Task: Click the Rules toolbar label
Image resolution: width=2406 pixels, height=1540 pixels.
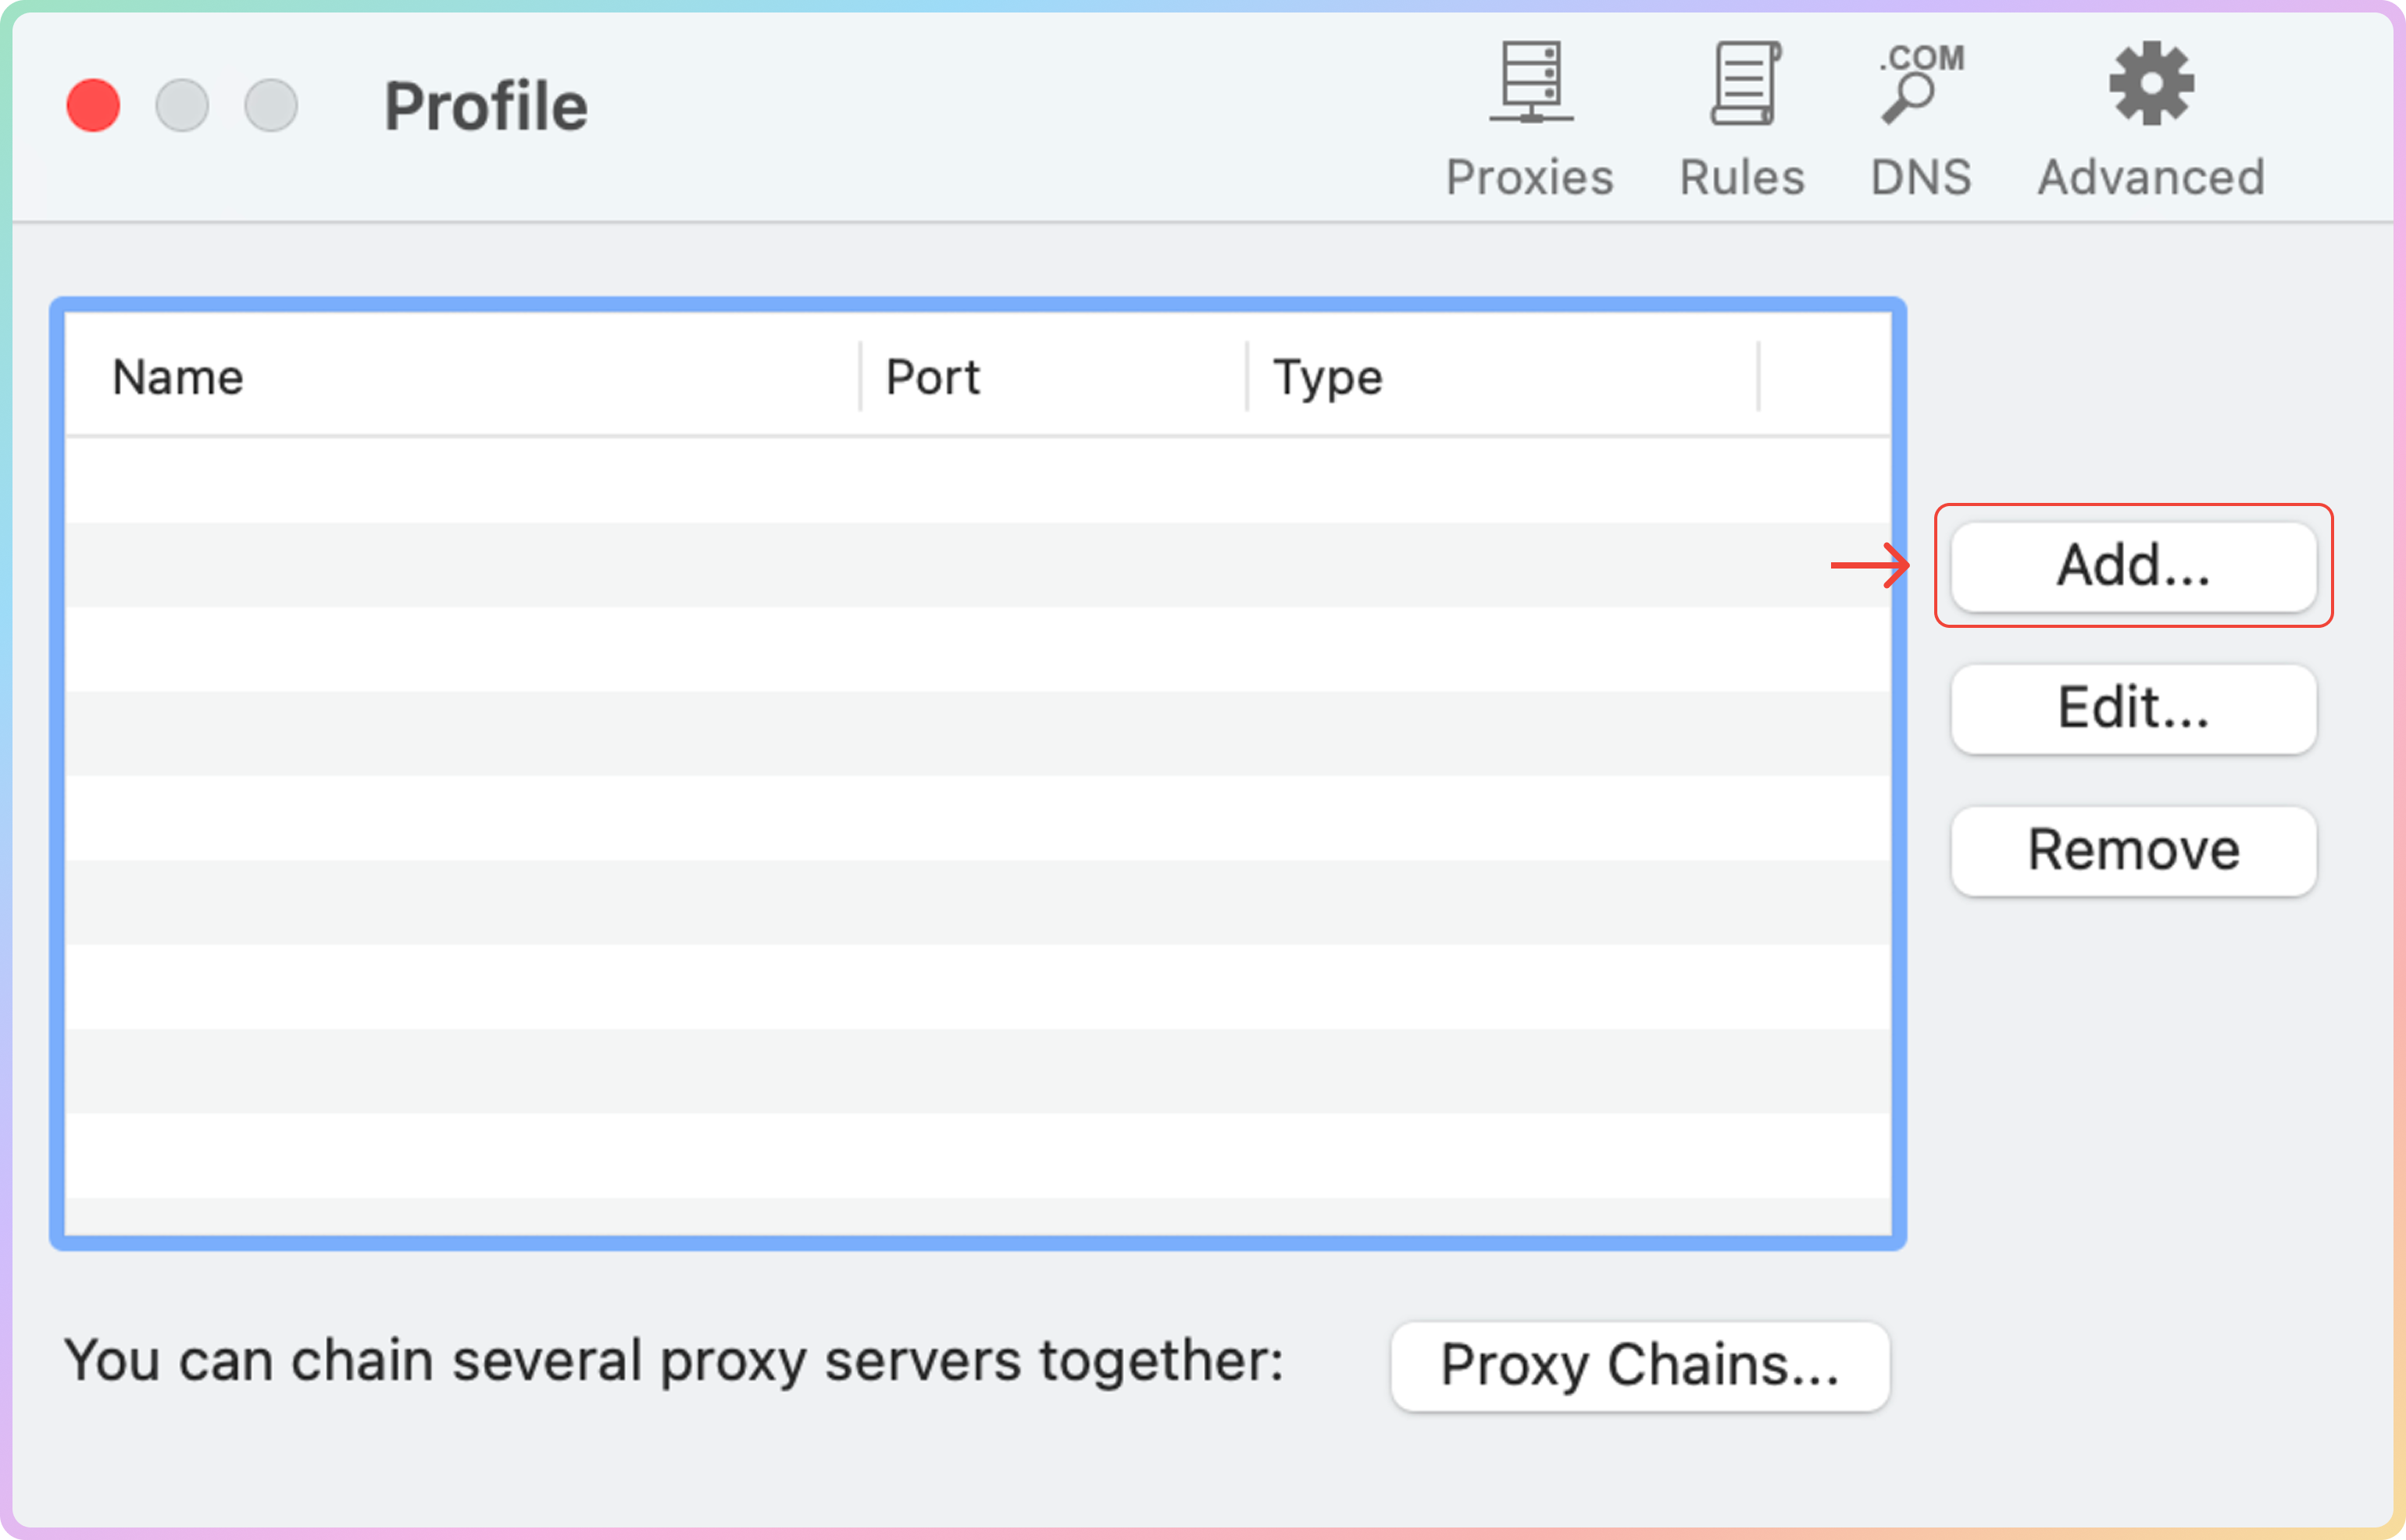Action: [1742, 178]
